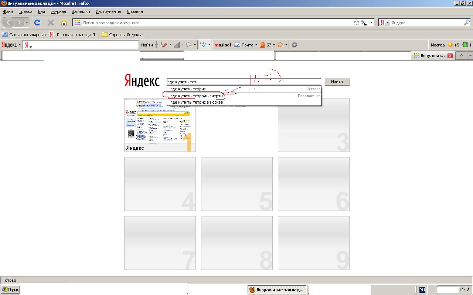This screenshot has height=295, width=473.
Task: Click the bookmark star in address bar
Action: coord(356,22)
